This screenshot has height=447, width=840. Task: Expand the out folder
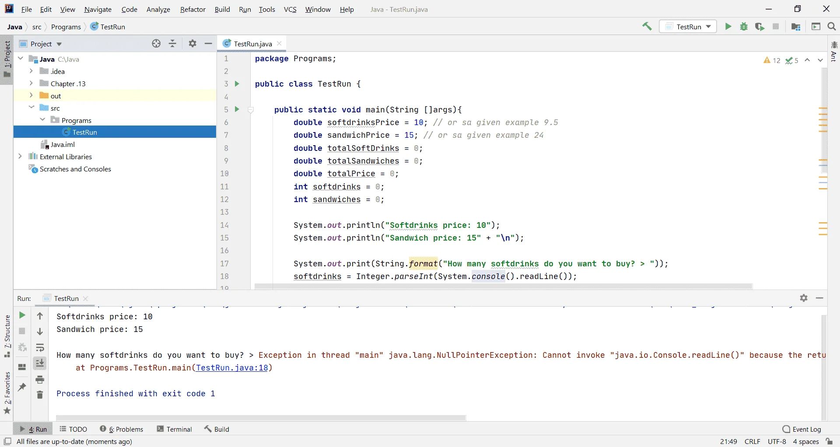pos(31,95)
